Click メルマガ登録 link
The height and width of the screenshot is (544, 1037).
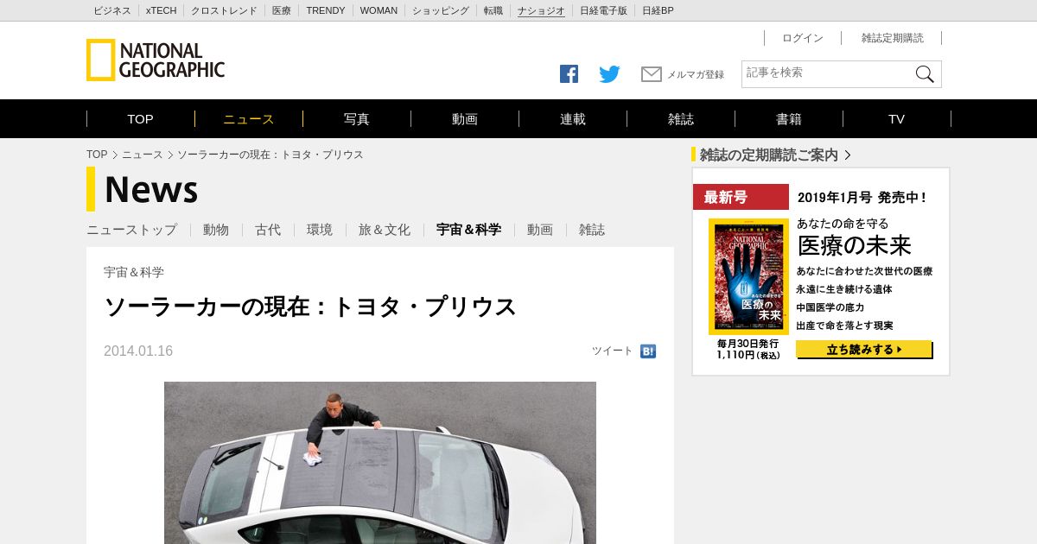pyautogui.click(x=696, y=75)
